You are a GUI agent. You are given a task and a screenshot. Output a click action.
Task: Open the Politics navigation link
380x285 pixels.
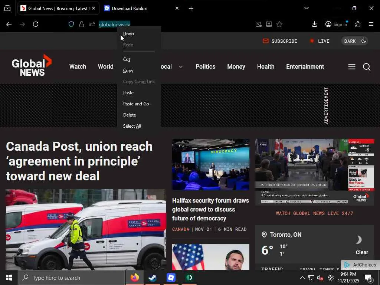[206, 67]
